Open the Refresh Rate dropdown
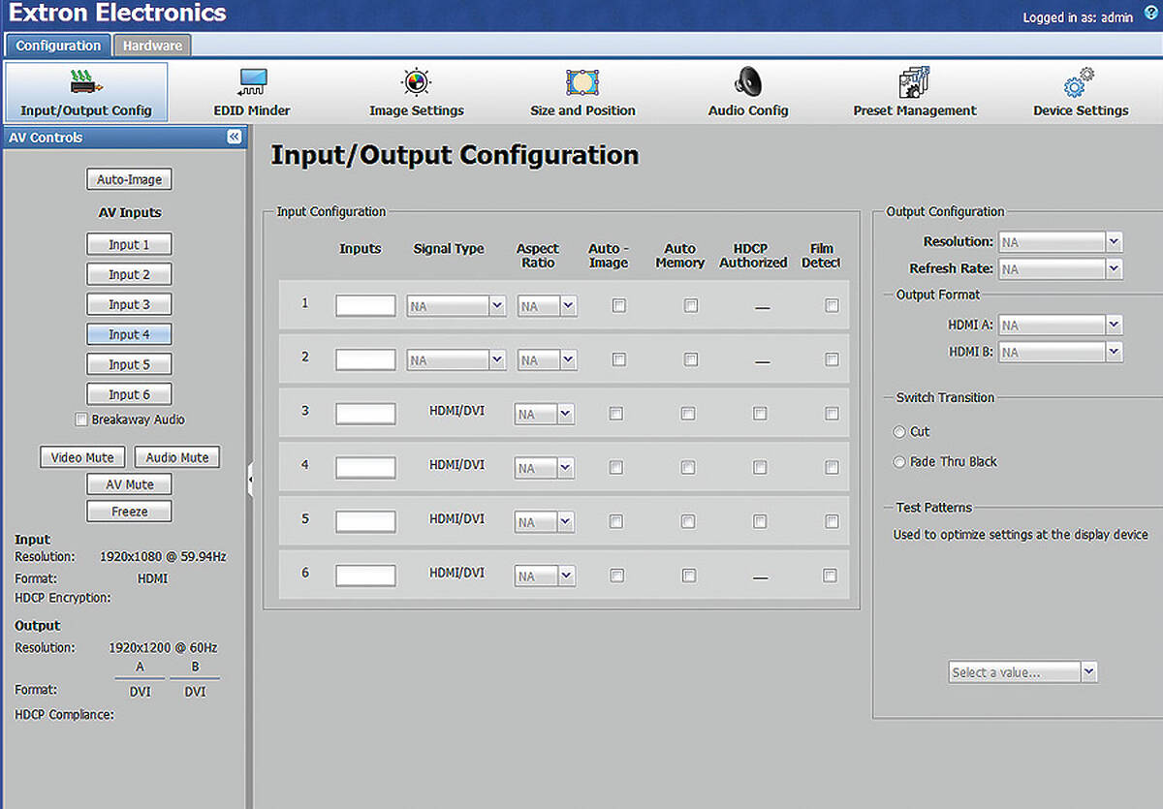 pos(1060,269)
